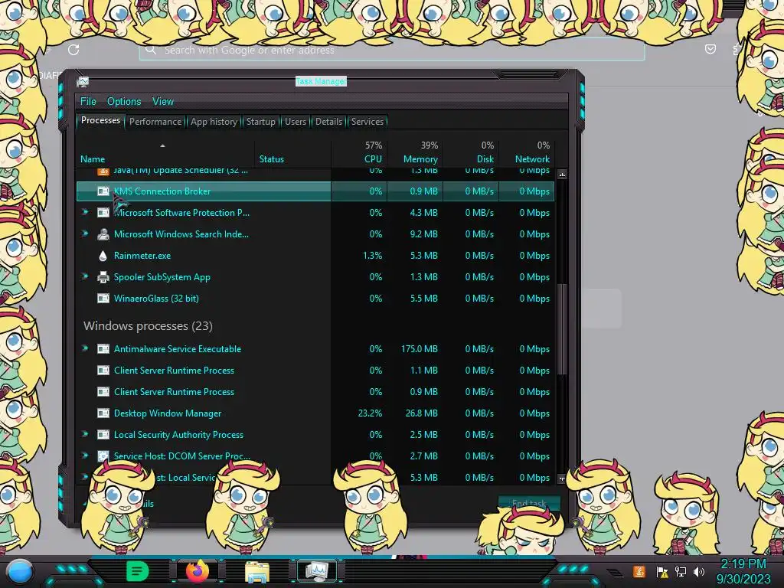The width and height of the screenshot is (784, 588).
Task: Click the Task Manager title bar icon
Action: tap(83, 81)
